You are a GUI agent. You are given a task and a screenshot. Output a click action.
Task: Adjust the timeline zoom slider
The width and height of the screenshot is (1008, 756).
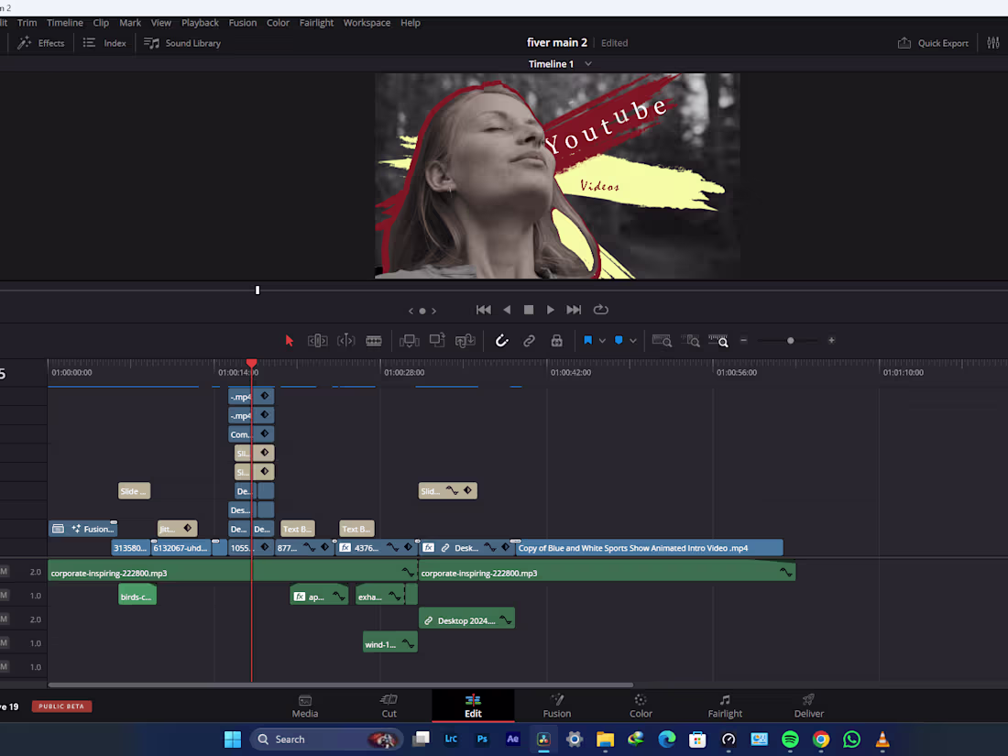[x=789, y=340]
